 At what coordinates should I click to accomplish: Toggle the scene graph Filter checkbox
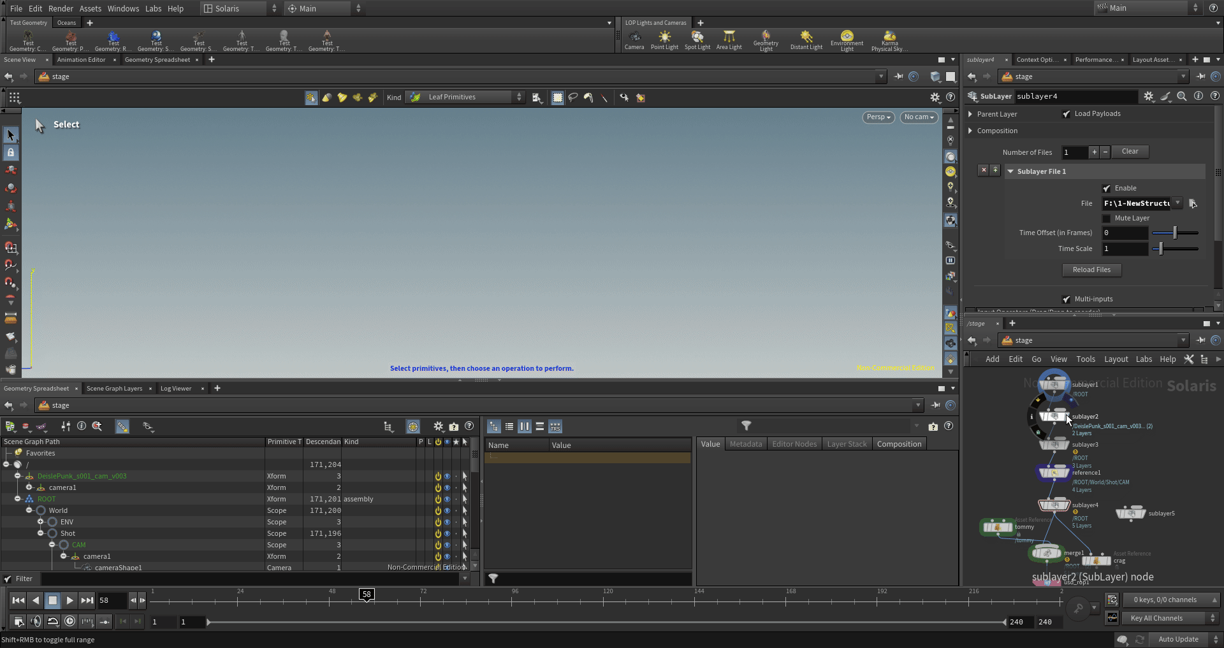pyautogui.click(x=8, y=579)
